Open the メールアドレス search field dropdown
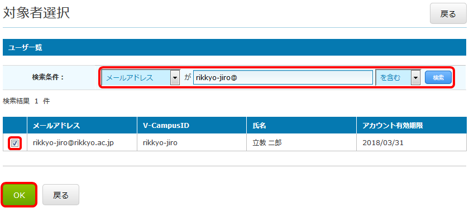 (x=141, y=78)
